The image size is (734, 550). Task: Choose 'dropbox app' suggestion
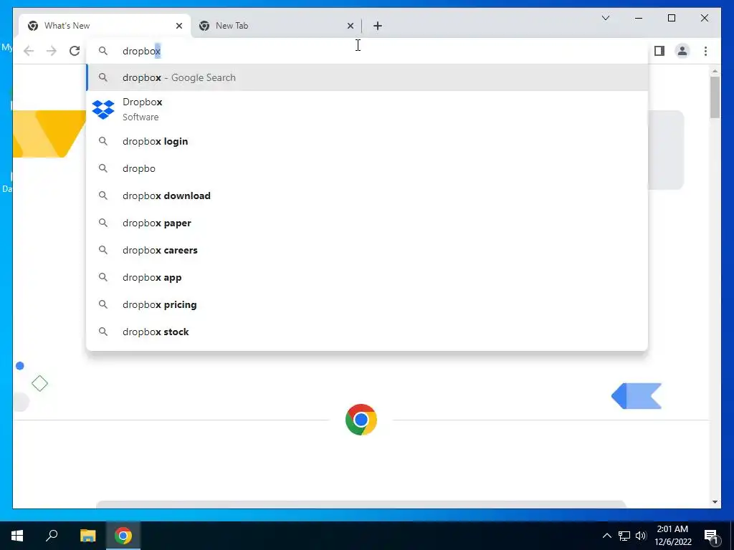pos(367,277)
